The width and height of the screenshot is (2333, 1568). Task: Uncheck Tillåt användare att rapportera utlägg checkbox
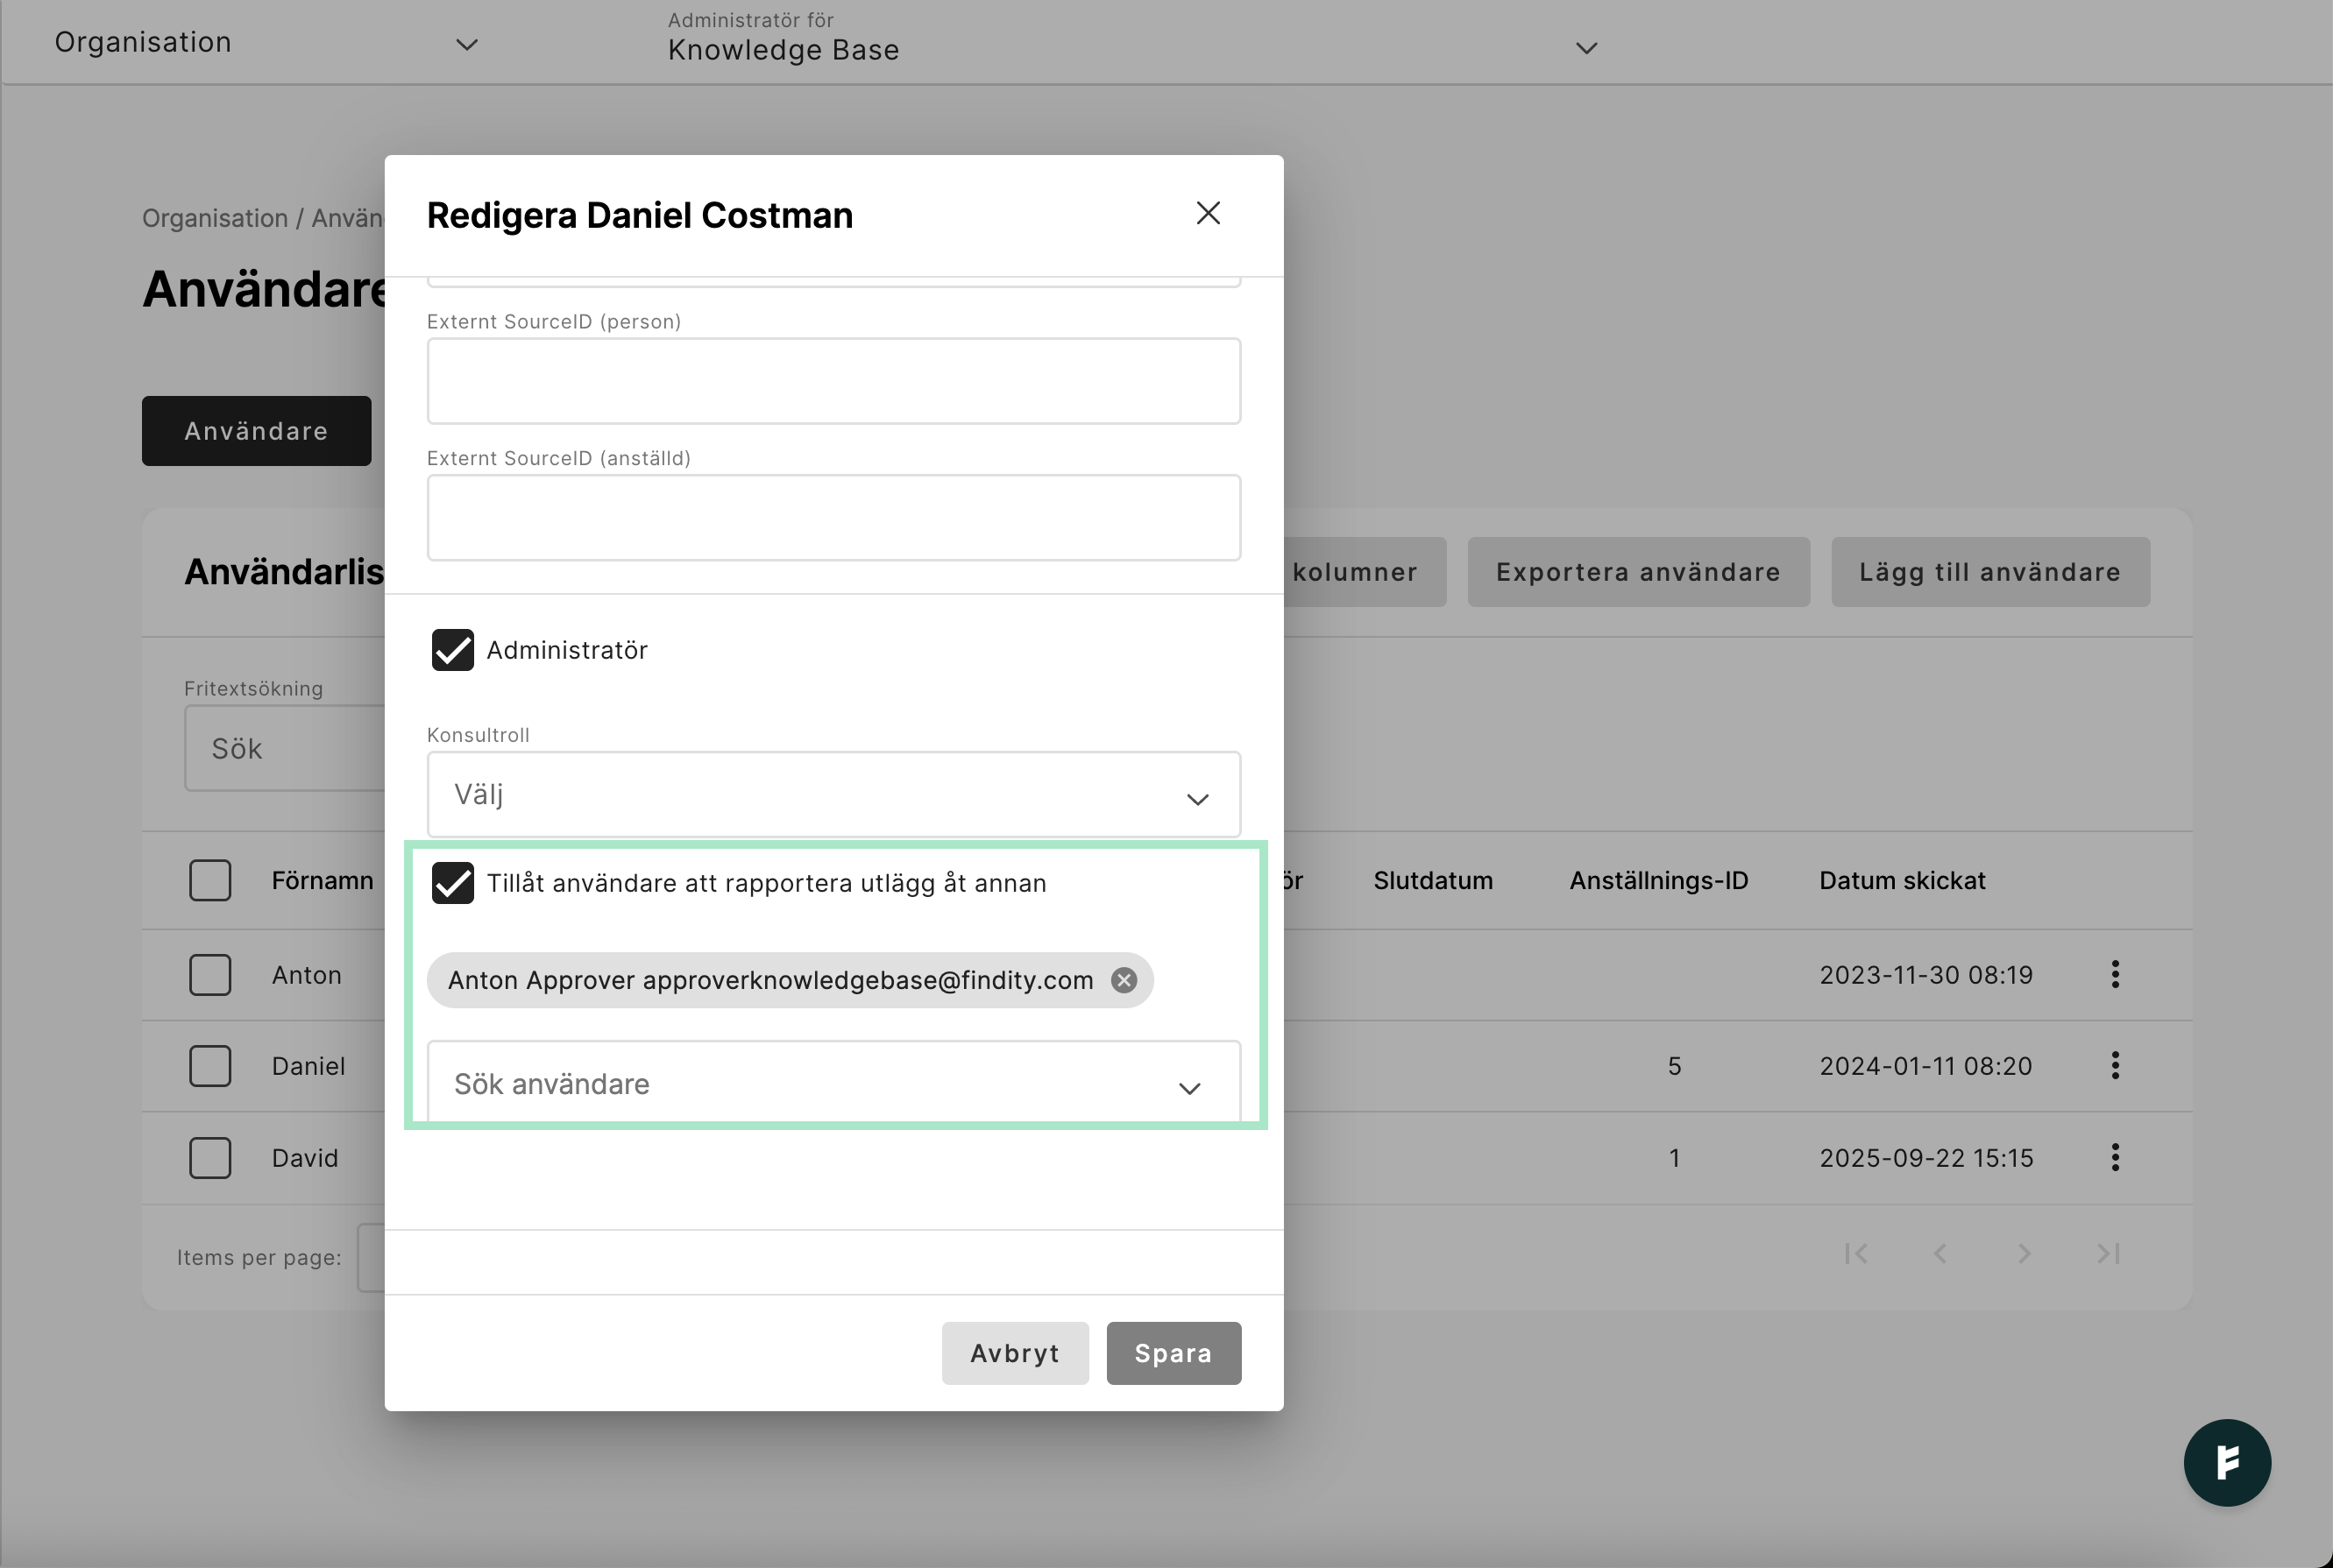452,883
